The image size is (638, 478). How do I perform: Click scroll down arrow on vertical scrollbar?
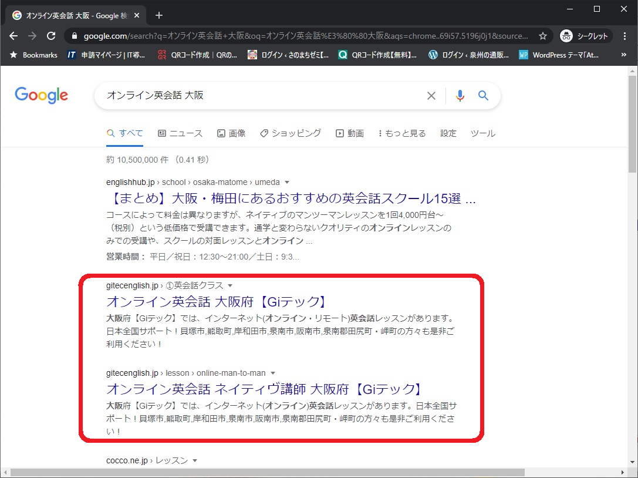(x=632, y=462)
